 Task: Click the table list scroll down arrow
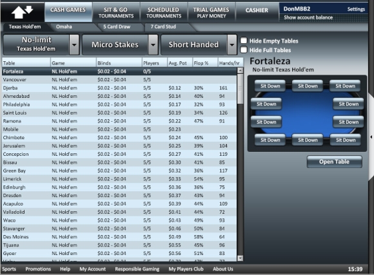pyautogui.click(x=240, y=258)
